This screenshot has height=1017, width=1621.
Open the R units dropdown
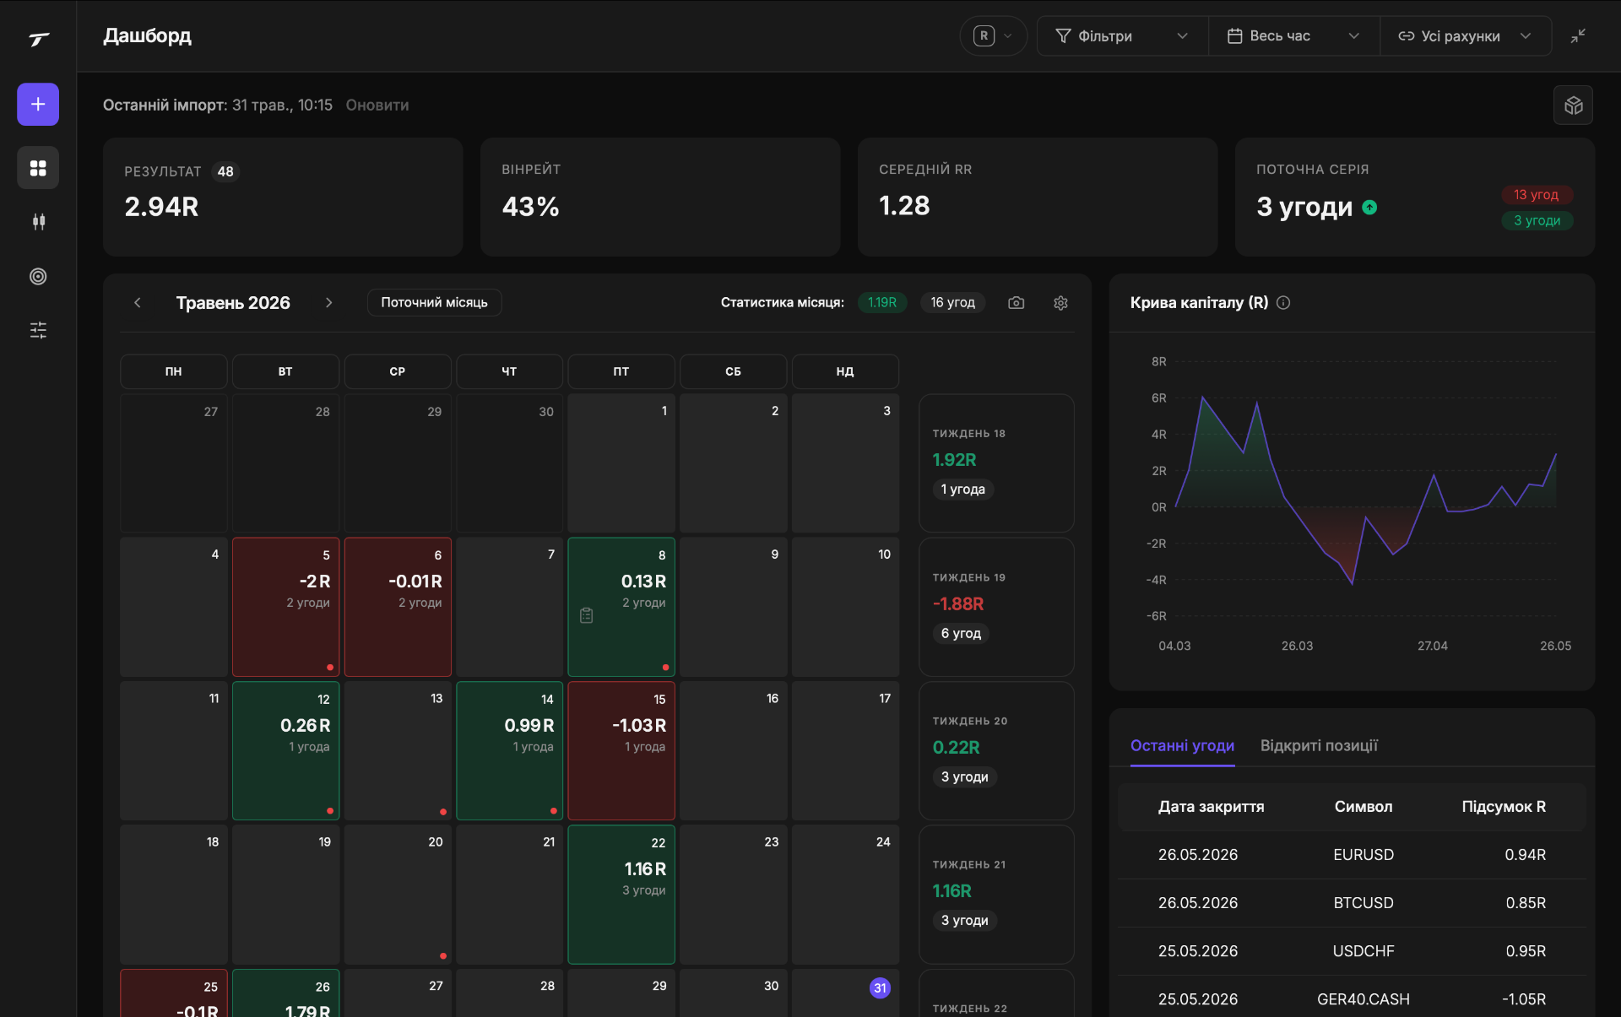coord(993,36)
